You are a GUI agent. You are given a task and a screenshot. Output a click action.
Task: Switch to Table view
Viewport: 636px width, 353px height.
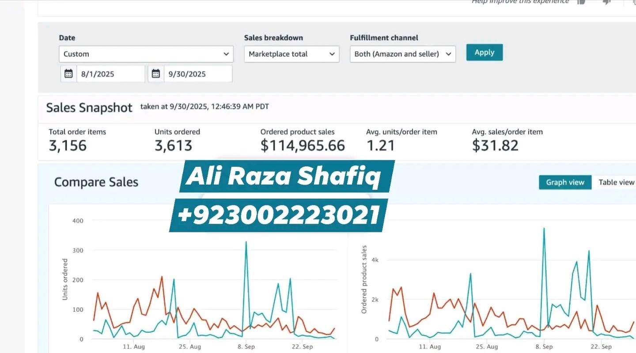pos(616,182)
